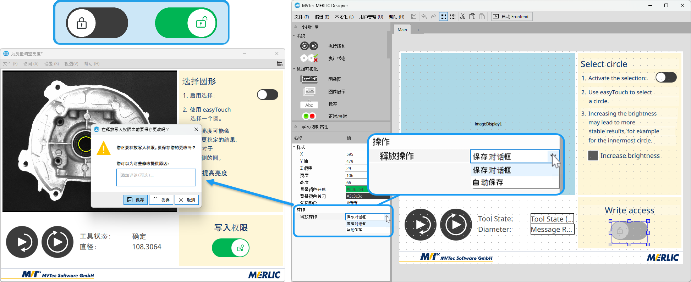Click the Paste clipboard icon
Screen dimensions: 691x282
coord(482,16)
